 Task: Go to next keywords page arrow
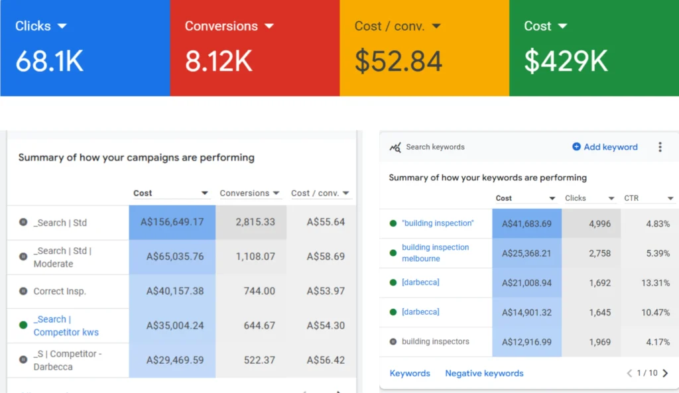pos(666,373)
